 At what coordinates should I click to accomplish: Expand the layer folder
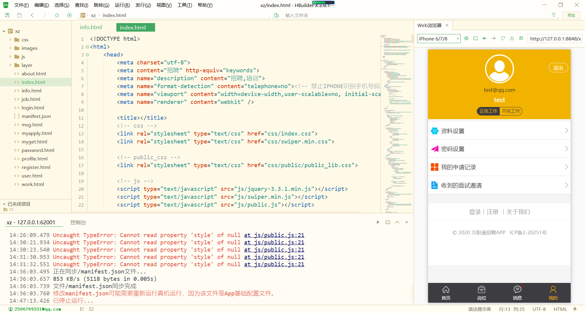pos(10,65)
